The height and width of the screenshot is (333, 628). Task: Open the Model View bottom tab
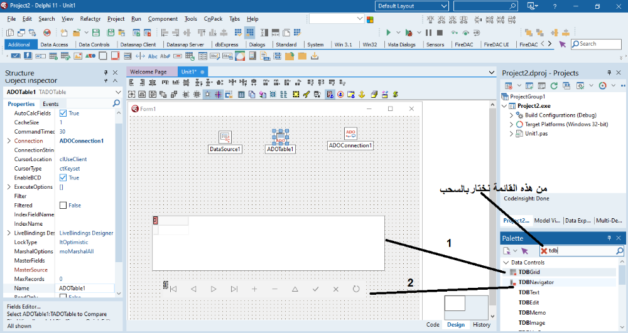[547, 220]
